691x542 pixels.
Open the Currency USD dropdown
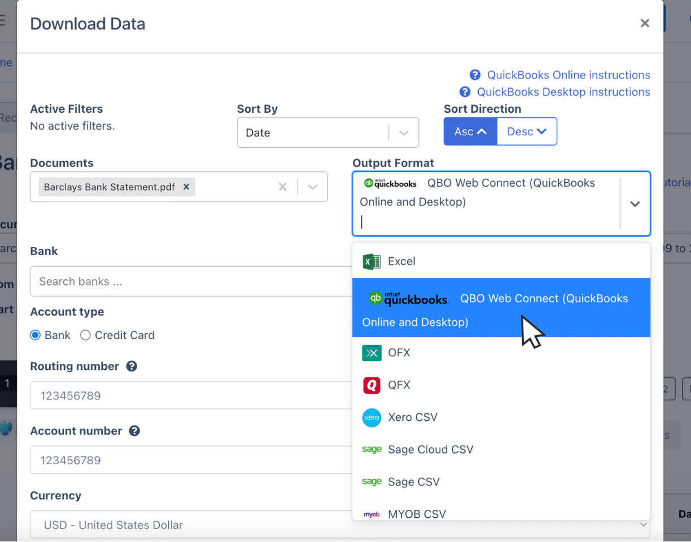(340, 525)
